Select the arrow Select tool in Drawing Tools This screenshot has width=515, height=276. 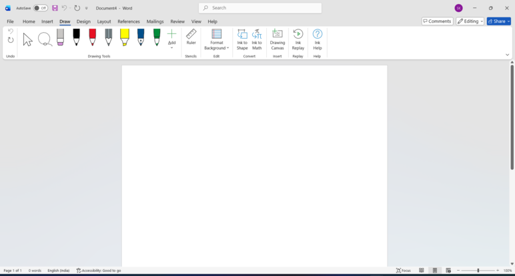click(28, 39)
